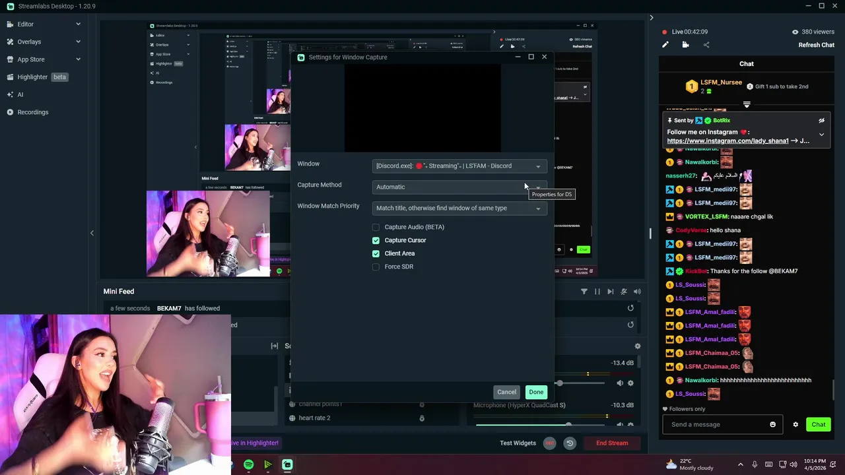Open the Capture Method dropdown
Image resolution: width=845 pixels, height=475 pixels.
click(x=459, y=187)
